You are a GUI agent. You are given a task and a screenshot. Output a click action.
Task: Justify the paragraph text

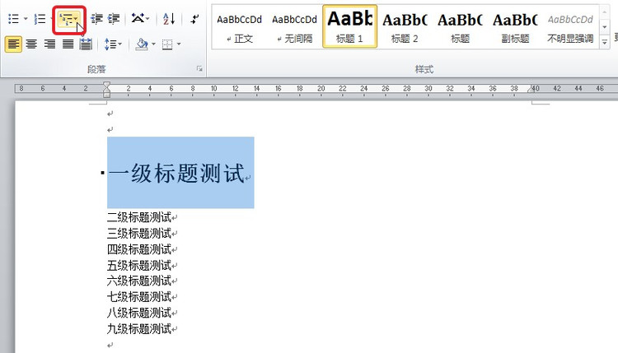tap(68, 44)
